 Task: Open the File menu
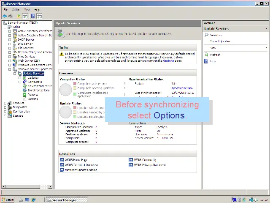[6, 10]
